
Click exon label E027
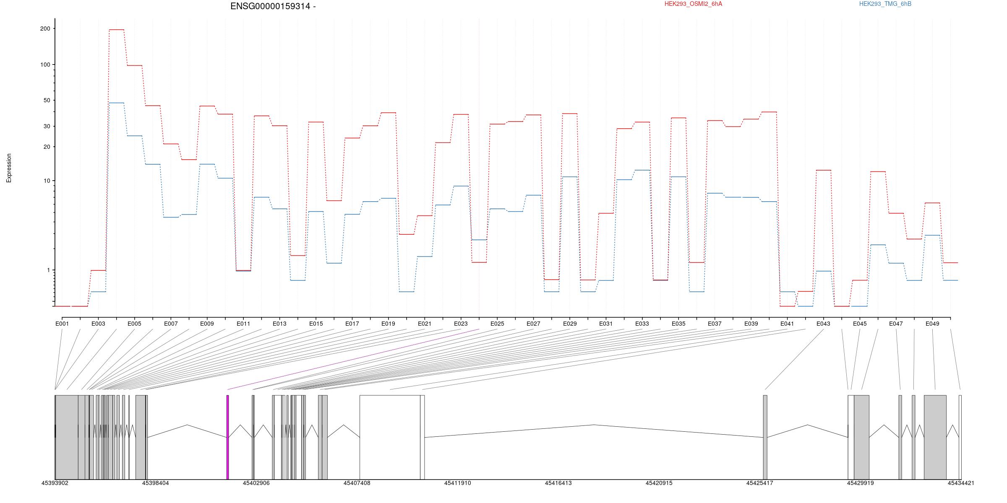coord(533,324)
